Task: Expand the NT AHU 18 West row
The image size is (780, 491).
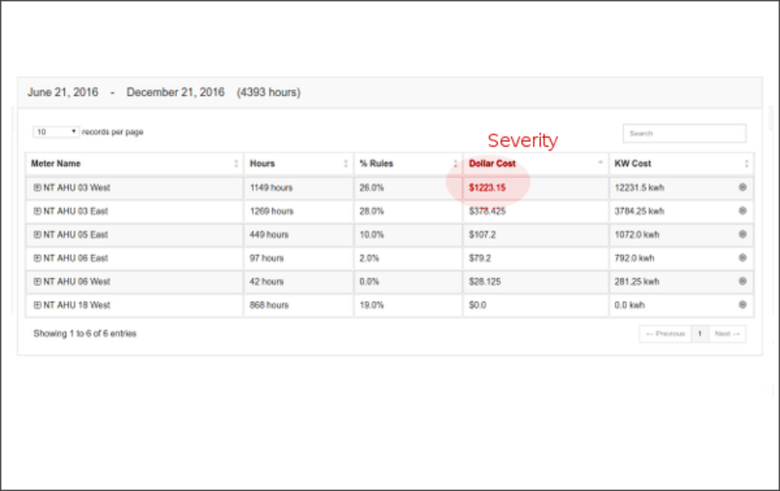Action: (37, 305)
